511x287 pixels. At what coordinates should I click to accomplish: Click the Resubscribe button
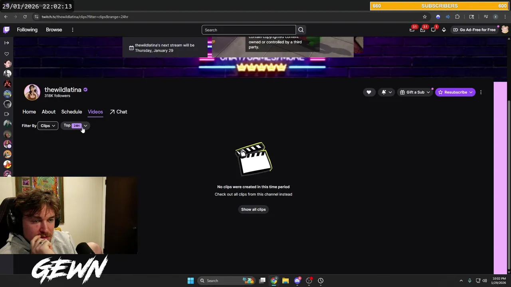(x=456, y=92)
